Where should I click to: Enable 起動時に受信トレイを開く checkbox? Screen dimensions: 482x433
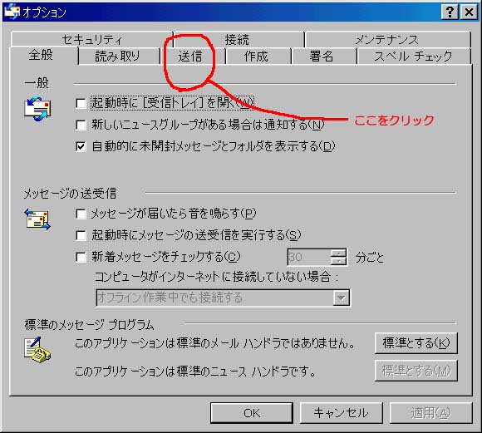81,103
